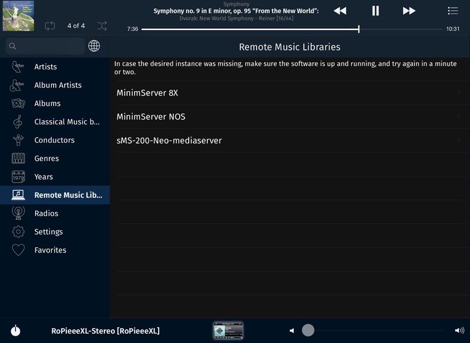Click the loud speaker volume icon
470x343 pixels.
pos(459,331)
